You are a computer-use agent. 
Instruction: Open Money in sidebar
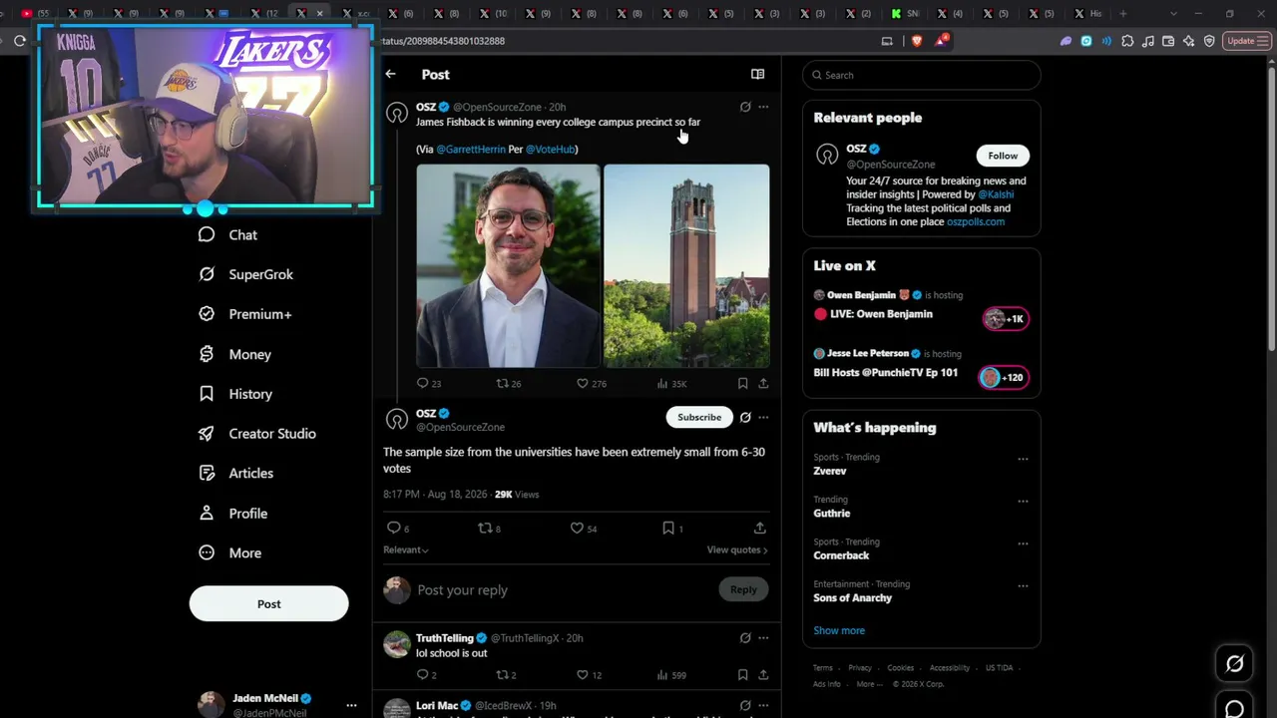[235, 354]
